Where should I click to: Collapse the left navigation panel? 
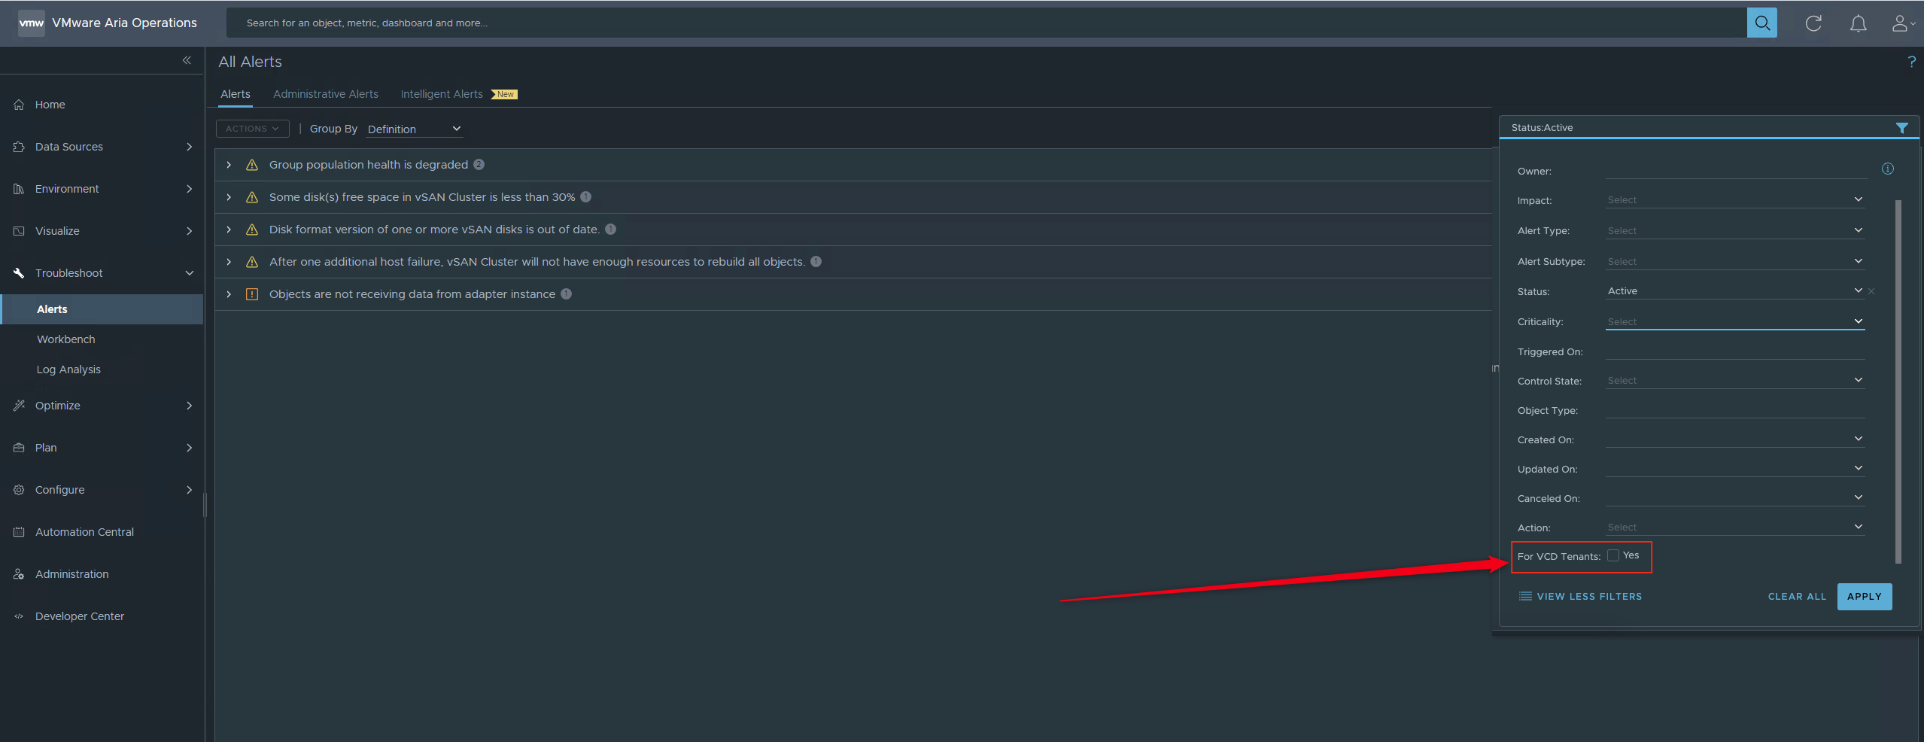tap(187, 60)
